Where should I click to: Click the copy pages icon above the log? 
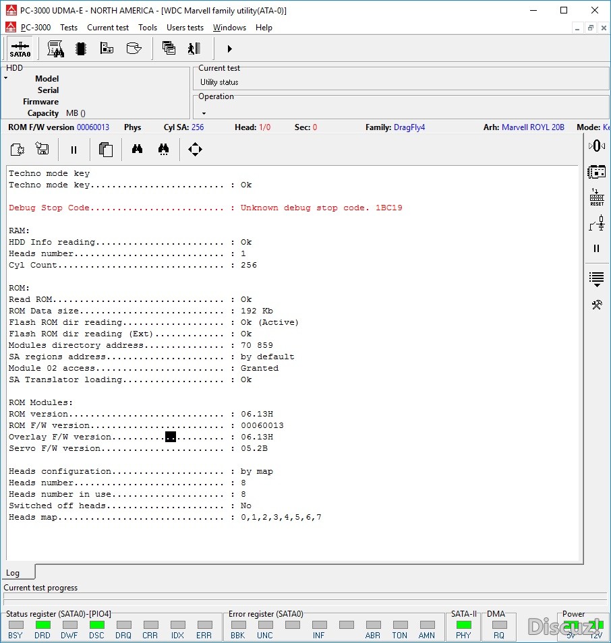[105, 150]
